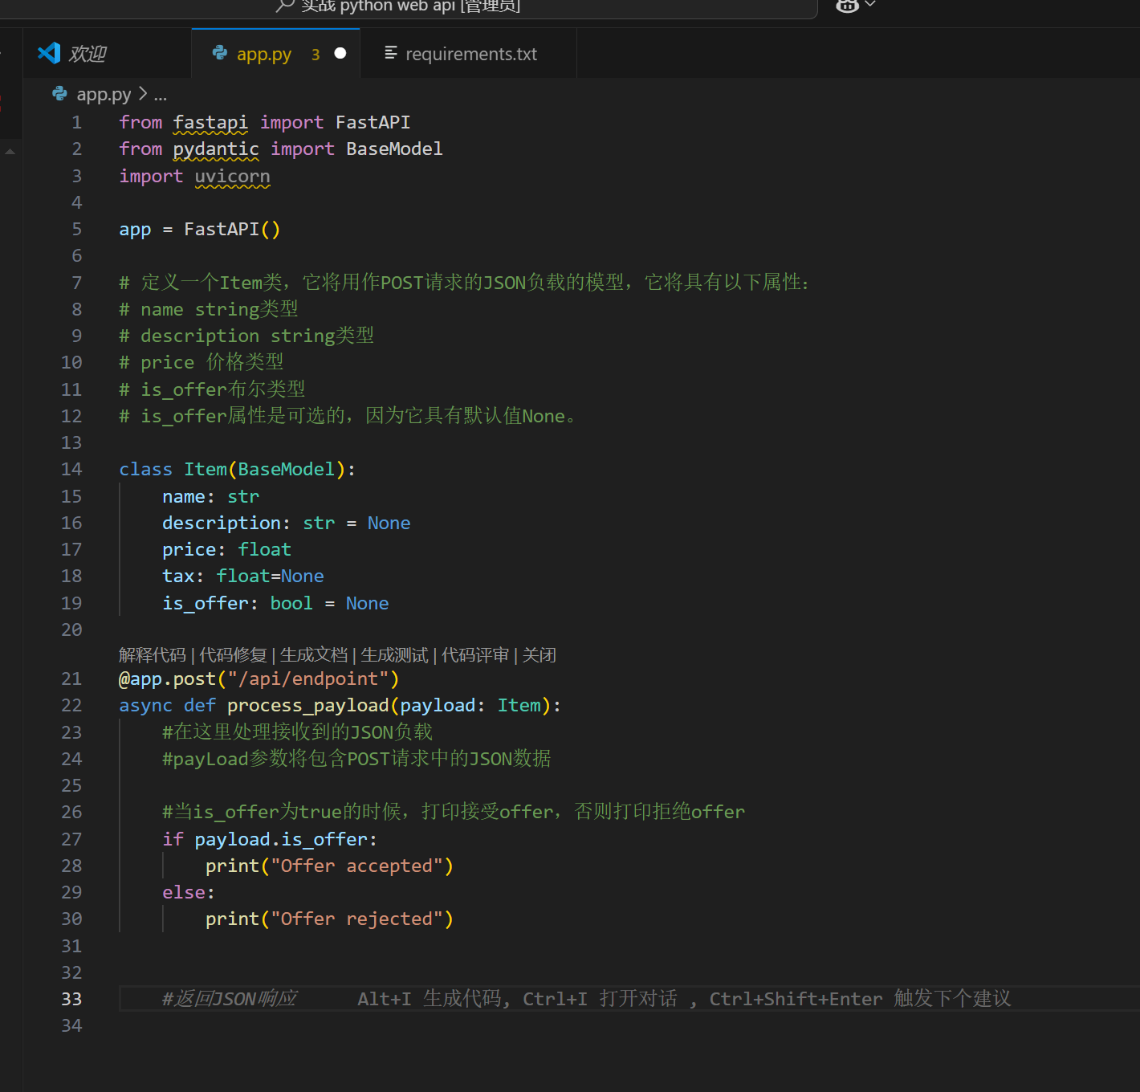Click the 代码评审 code lens link
Image resolution: width=1140 pixels, height=1092 pixels.
point(475,655)
